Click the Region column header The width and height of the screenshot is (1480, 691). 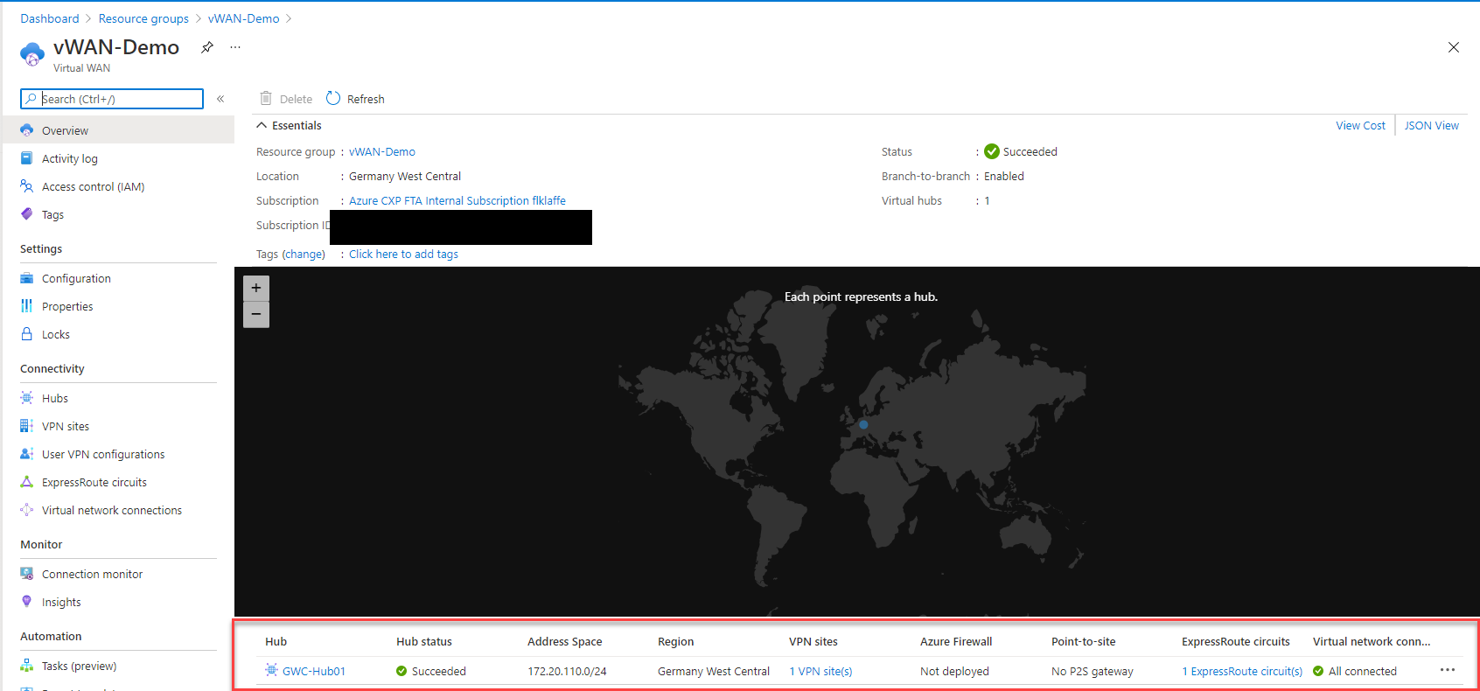pyautogui.click(x=675, y=641)
